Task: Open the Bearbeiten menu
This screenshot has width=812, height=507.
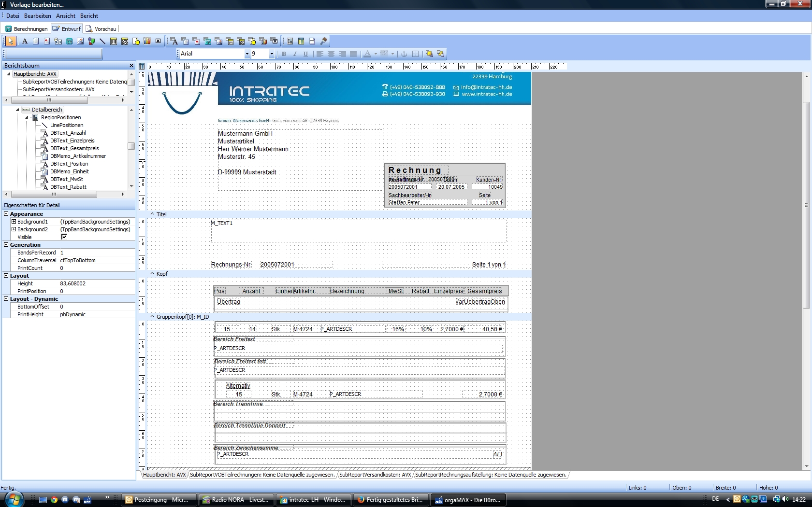Action: point(38,16)
